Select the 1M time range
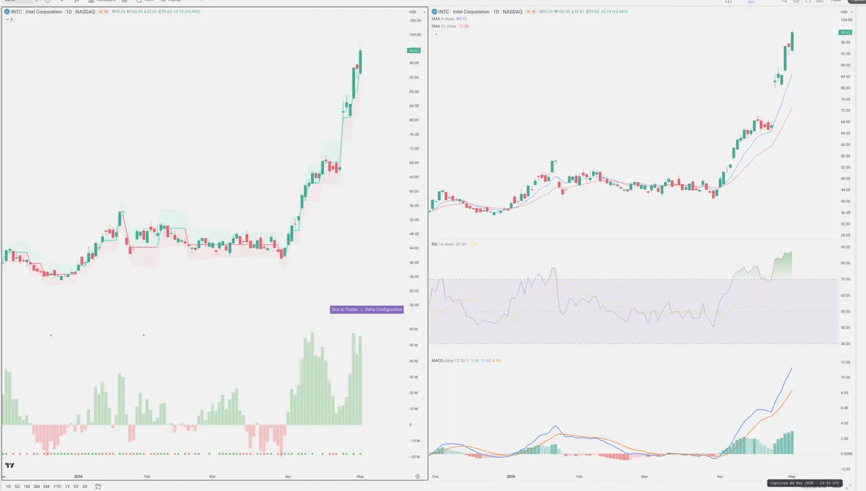 point(27,487)
